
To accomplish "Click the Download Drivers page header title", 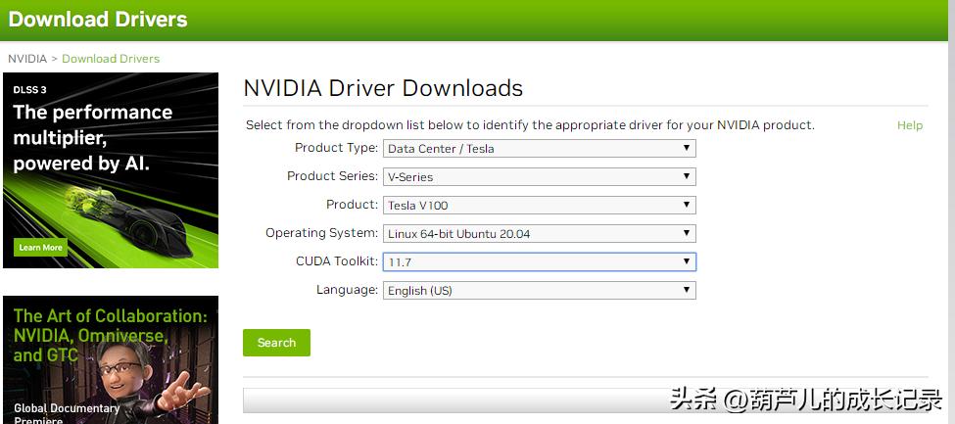I will point(98,20).
